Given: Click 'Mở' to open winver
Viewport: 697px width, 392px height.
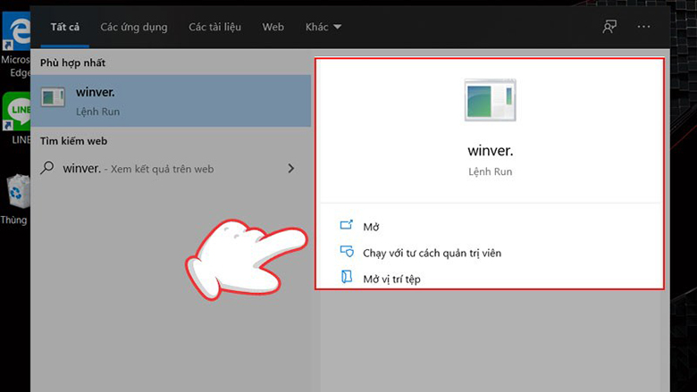Looking at the screenshot, I should 371,228.
